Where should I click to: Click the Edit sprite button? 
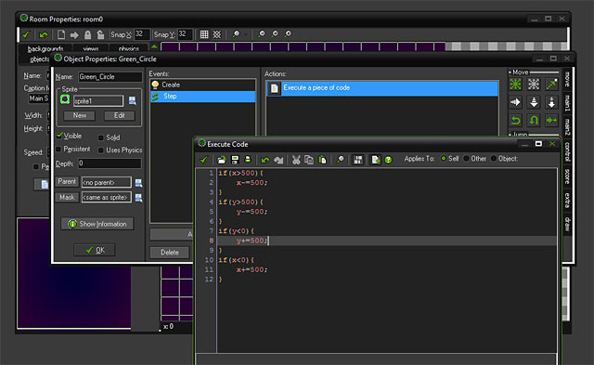point(120,115)
